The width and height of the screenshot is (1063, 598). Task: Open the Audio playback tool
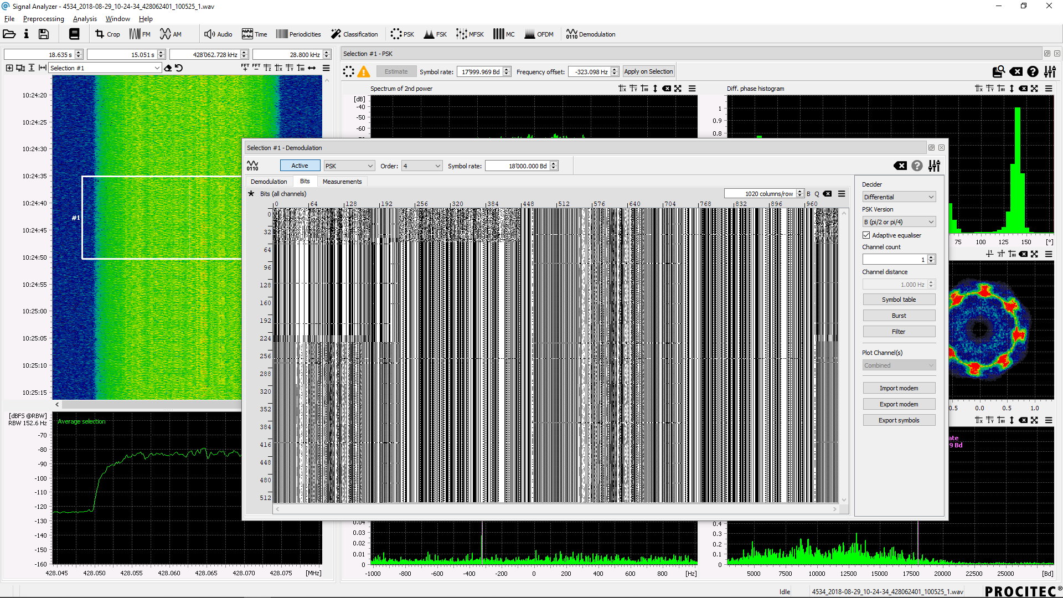point(218,34)
